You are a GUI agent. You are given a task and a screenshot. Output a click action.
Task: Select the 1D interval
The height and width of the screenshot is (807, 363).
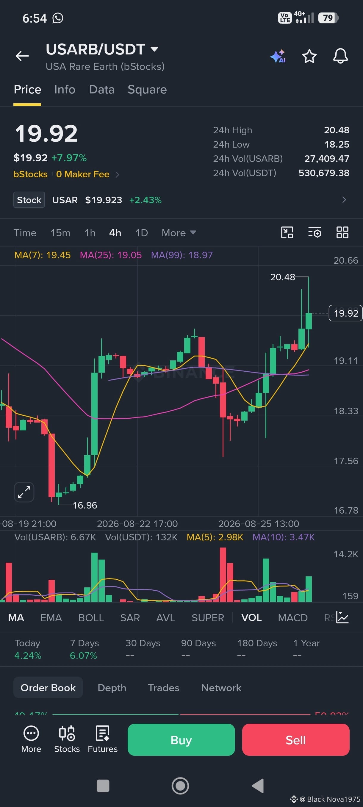coord(142,233)
